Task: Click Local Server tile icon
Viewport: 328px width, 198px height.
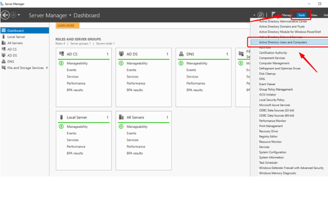Action: pyautogui.click(x=62, y=118)
